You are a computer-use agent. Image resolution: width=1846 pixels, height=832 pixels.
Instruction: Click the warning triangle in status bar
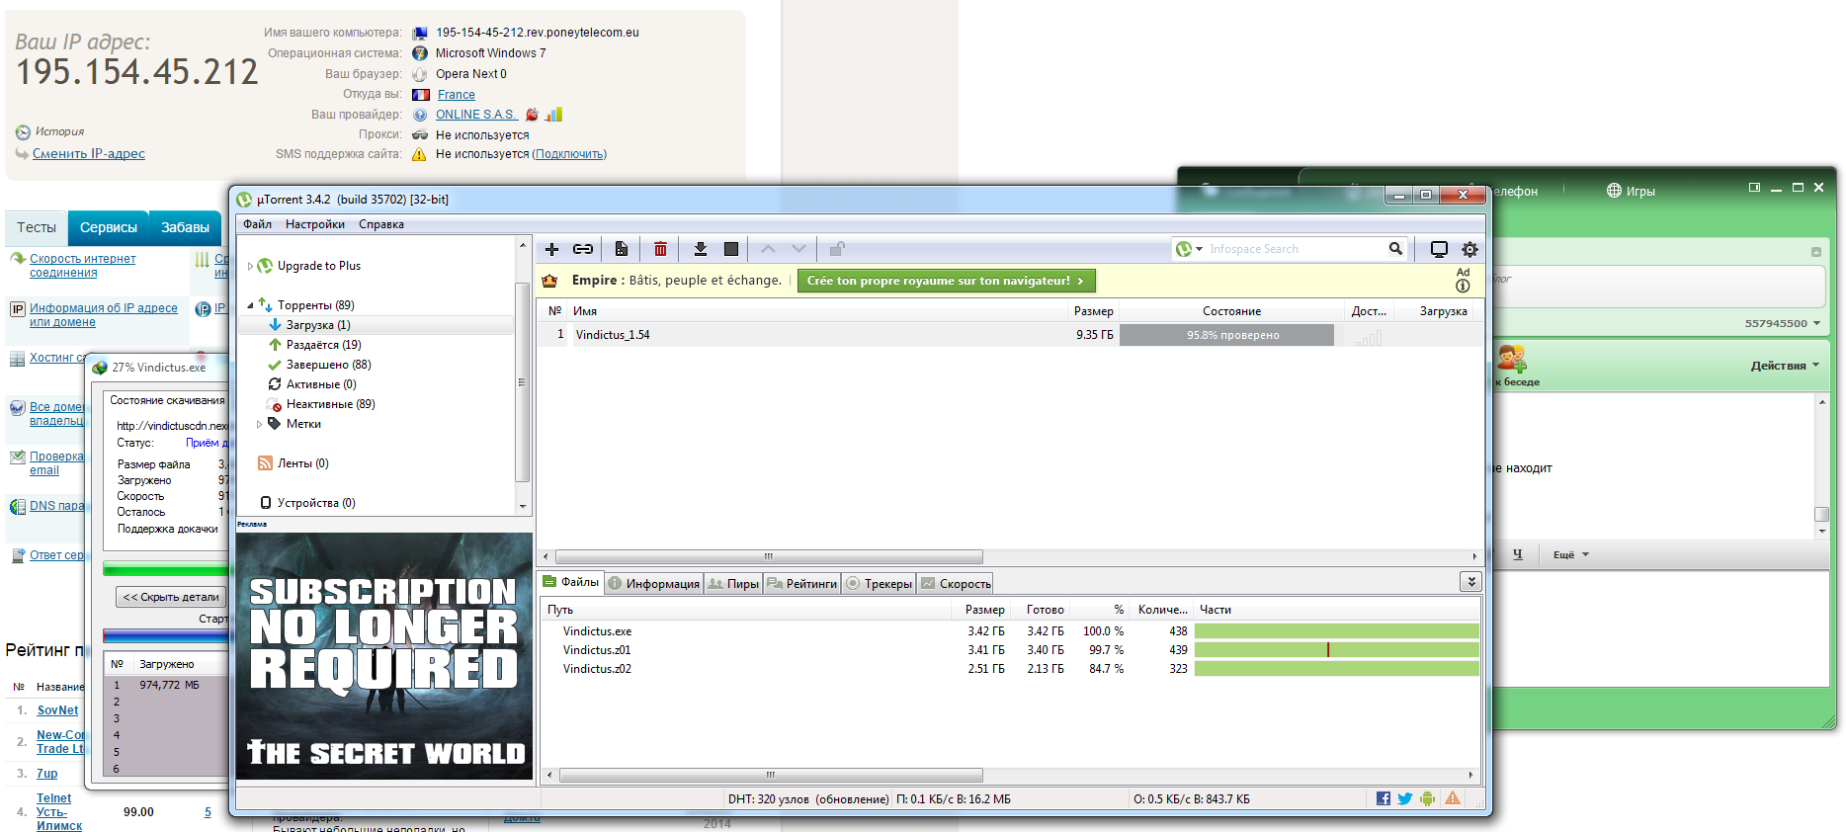[1453, 798]
